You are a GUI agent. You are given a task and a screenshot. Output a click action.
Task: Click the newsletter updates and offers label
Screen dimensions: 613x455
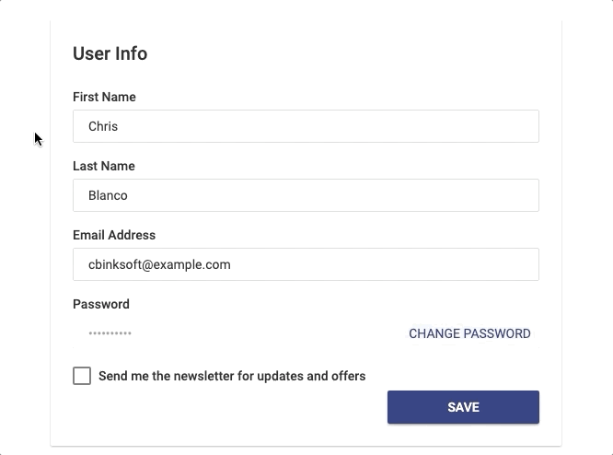[232, 376]
